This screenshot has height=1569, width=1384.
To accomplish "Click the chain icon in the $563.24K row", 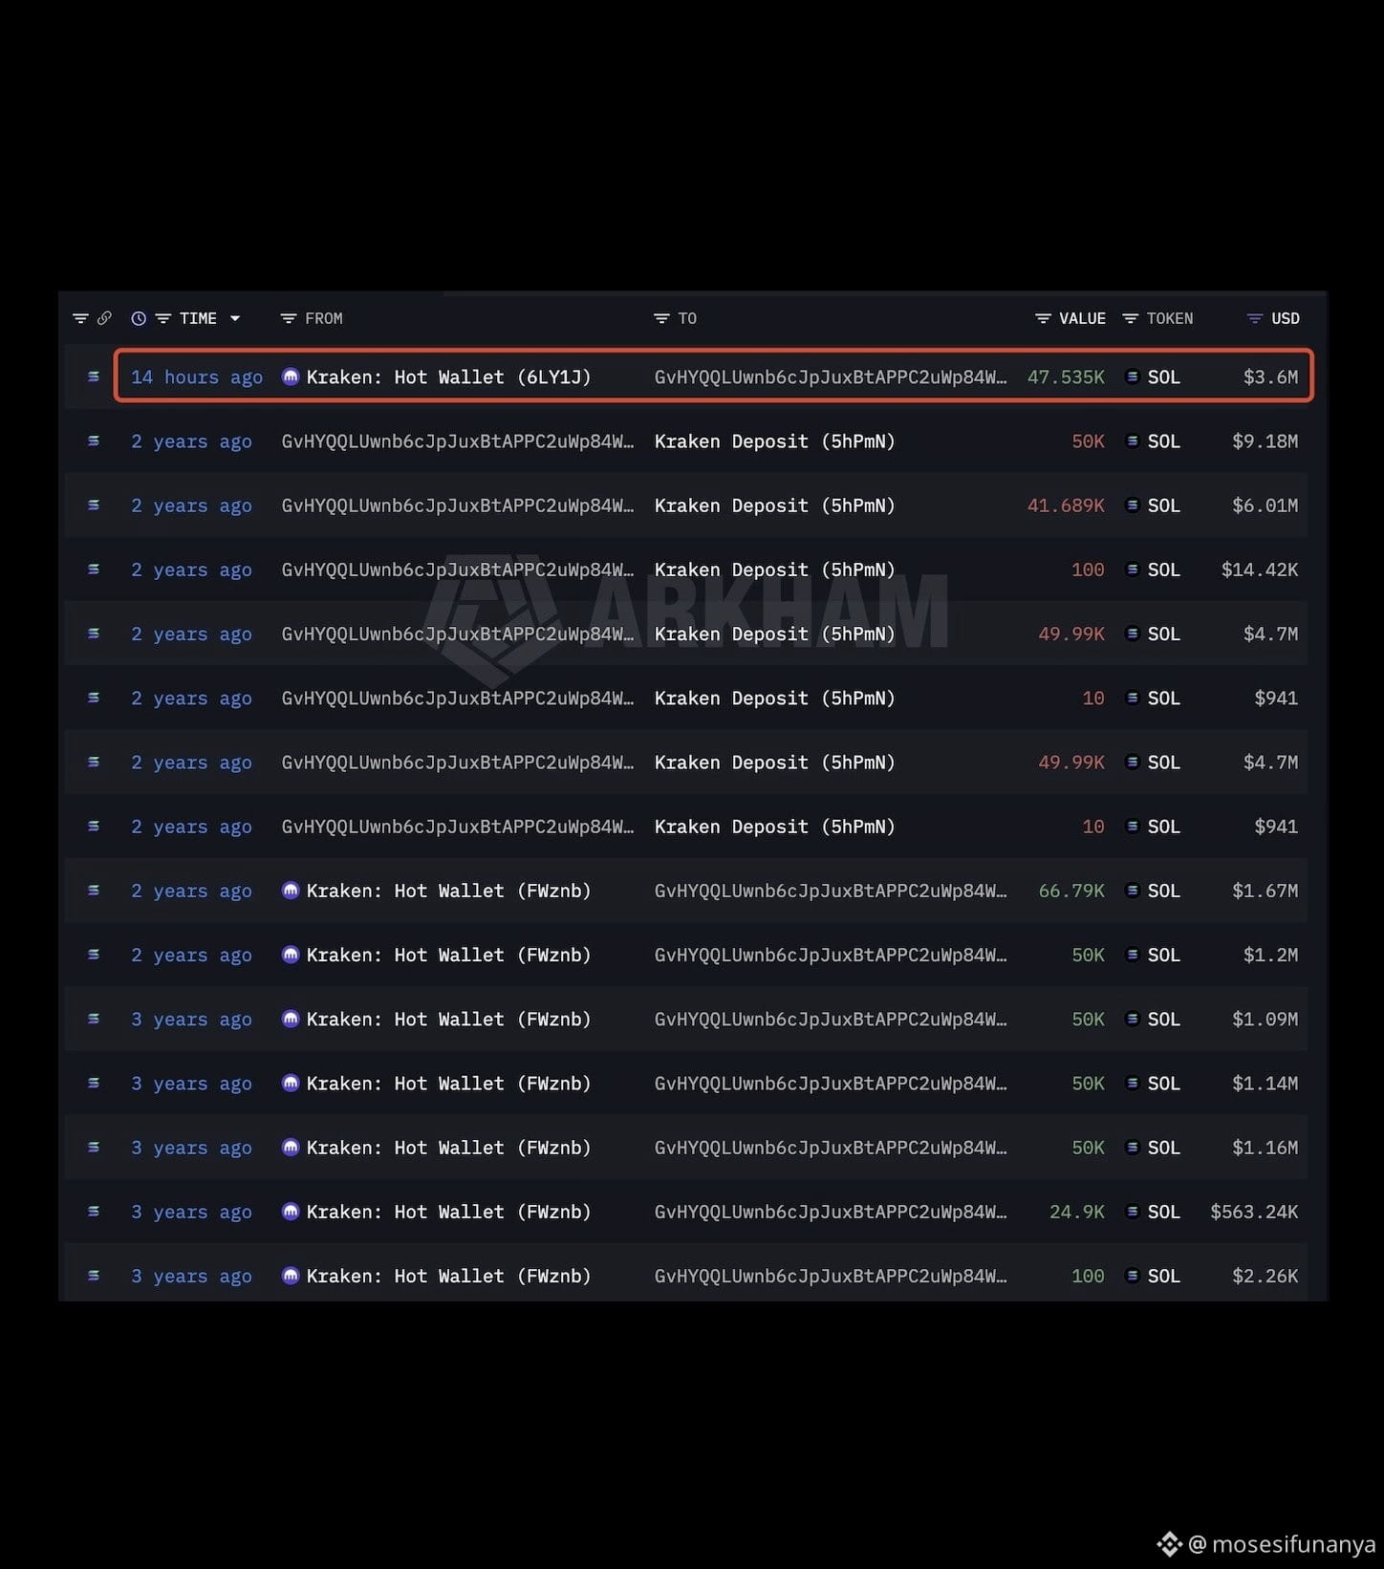I will [94, 1211].
